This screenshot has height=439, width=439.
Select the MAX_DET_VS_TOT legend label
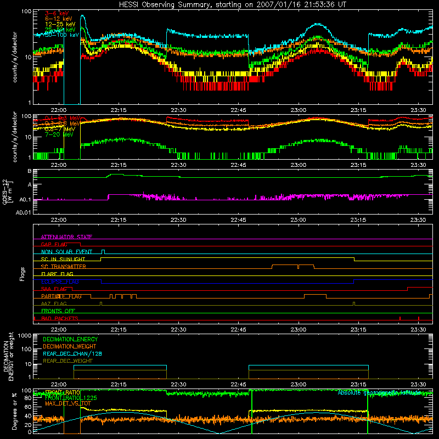[68, 403]
